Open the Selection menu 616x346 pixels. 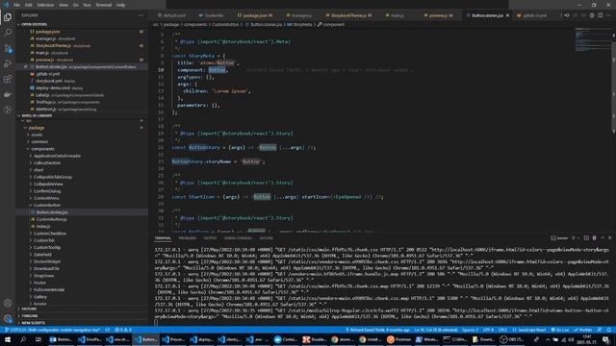click(x=45, y=5)
